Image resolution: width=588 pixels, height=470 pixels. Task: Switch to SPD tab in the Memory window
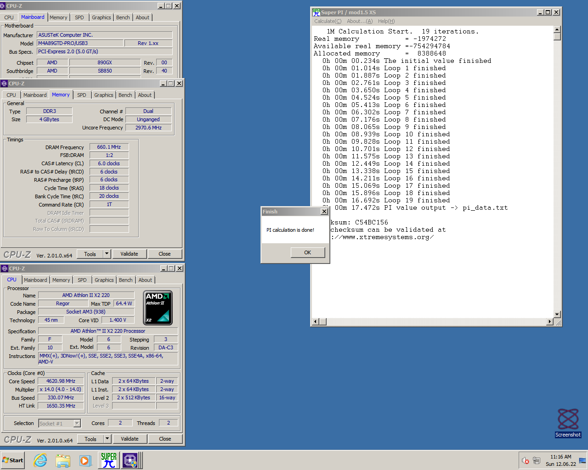pyautogui.click(x=82, y=95)
